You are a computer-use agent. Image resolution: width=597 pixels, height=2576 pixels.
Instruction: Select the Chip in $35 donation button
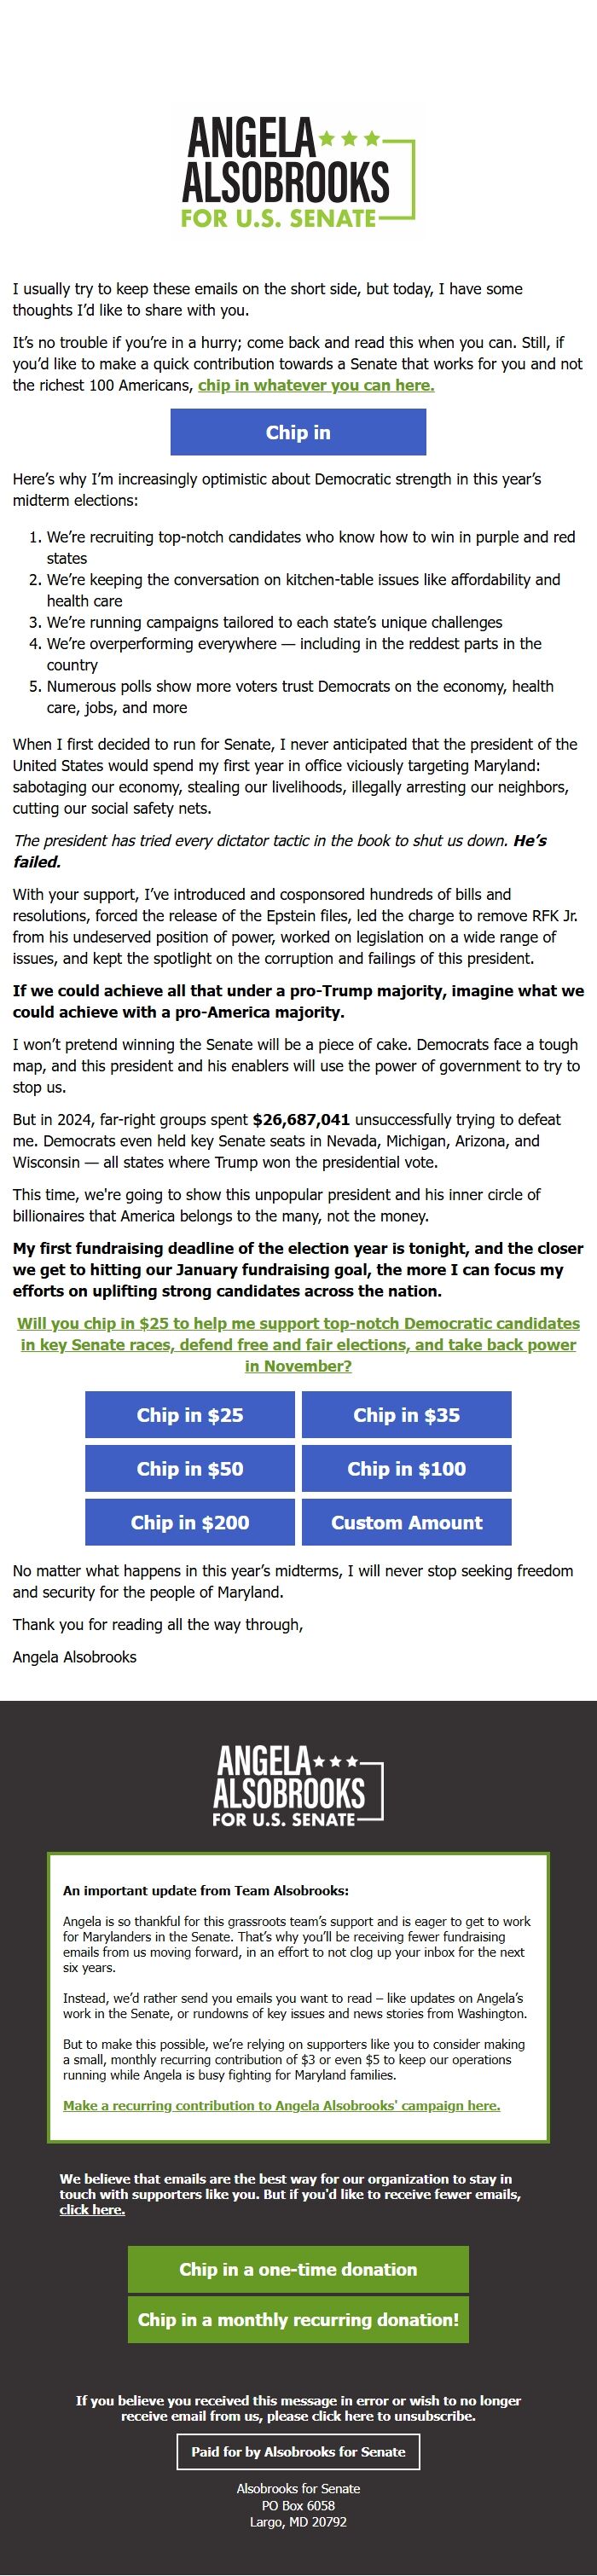[408, 1415]
